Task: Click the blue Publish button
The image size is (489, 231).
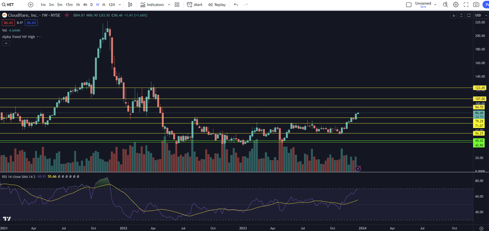Action: (x=486, y=4)
